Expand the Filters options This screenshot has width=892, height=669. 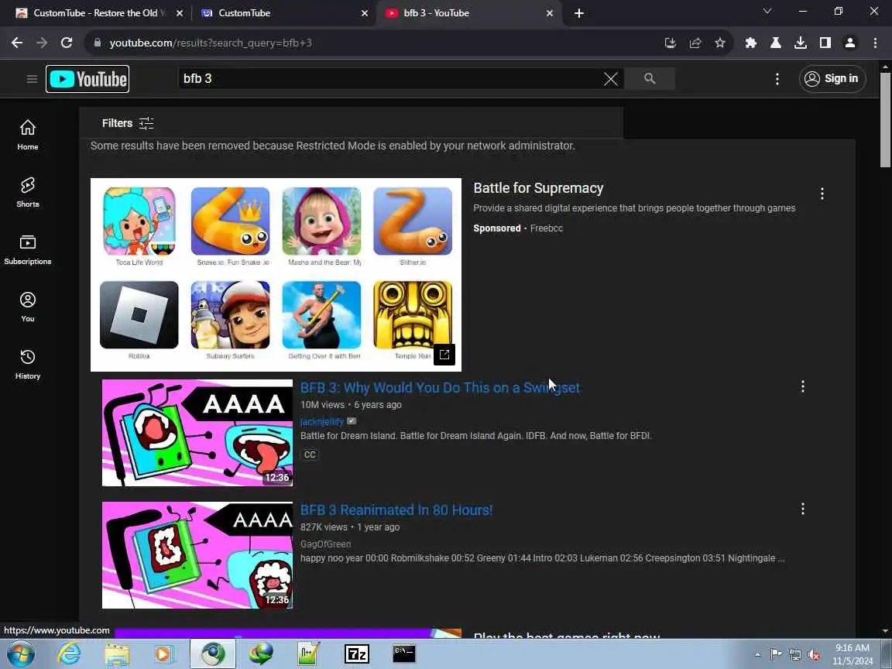pyautogui.click(x=128, y=123)
